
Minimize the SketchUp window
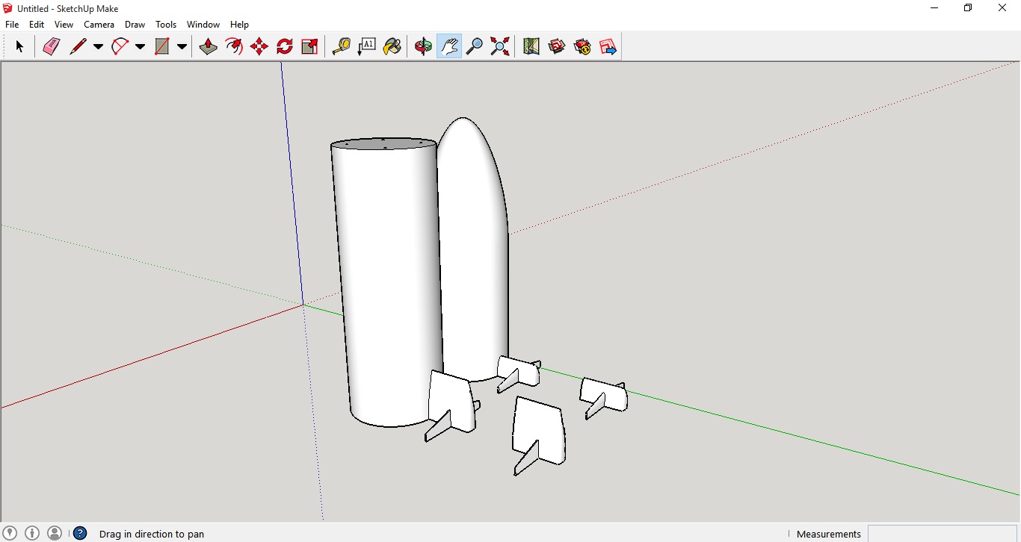pos(934,8)
